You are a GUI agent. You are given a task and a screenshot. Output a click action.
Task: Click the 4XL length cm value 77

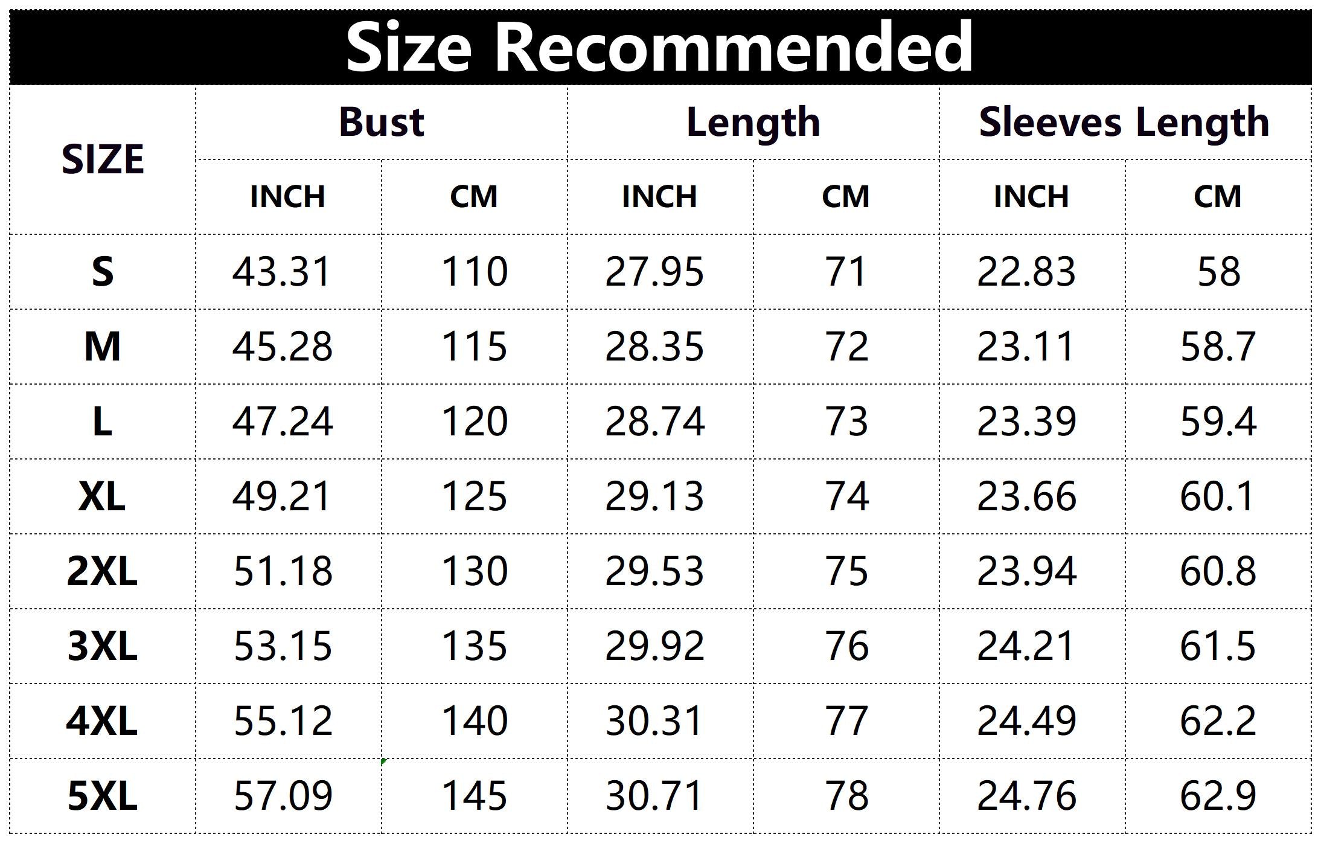point(846,721)
